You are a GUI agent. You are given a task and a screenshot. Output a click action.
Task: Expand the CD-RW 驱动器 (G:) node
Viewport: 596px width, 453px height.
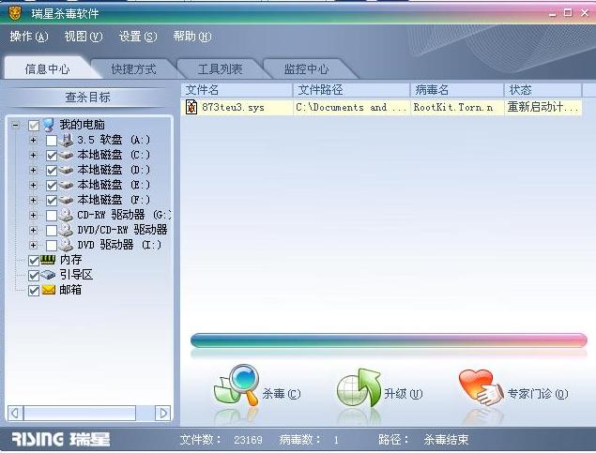(34, 216)
